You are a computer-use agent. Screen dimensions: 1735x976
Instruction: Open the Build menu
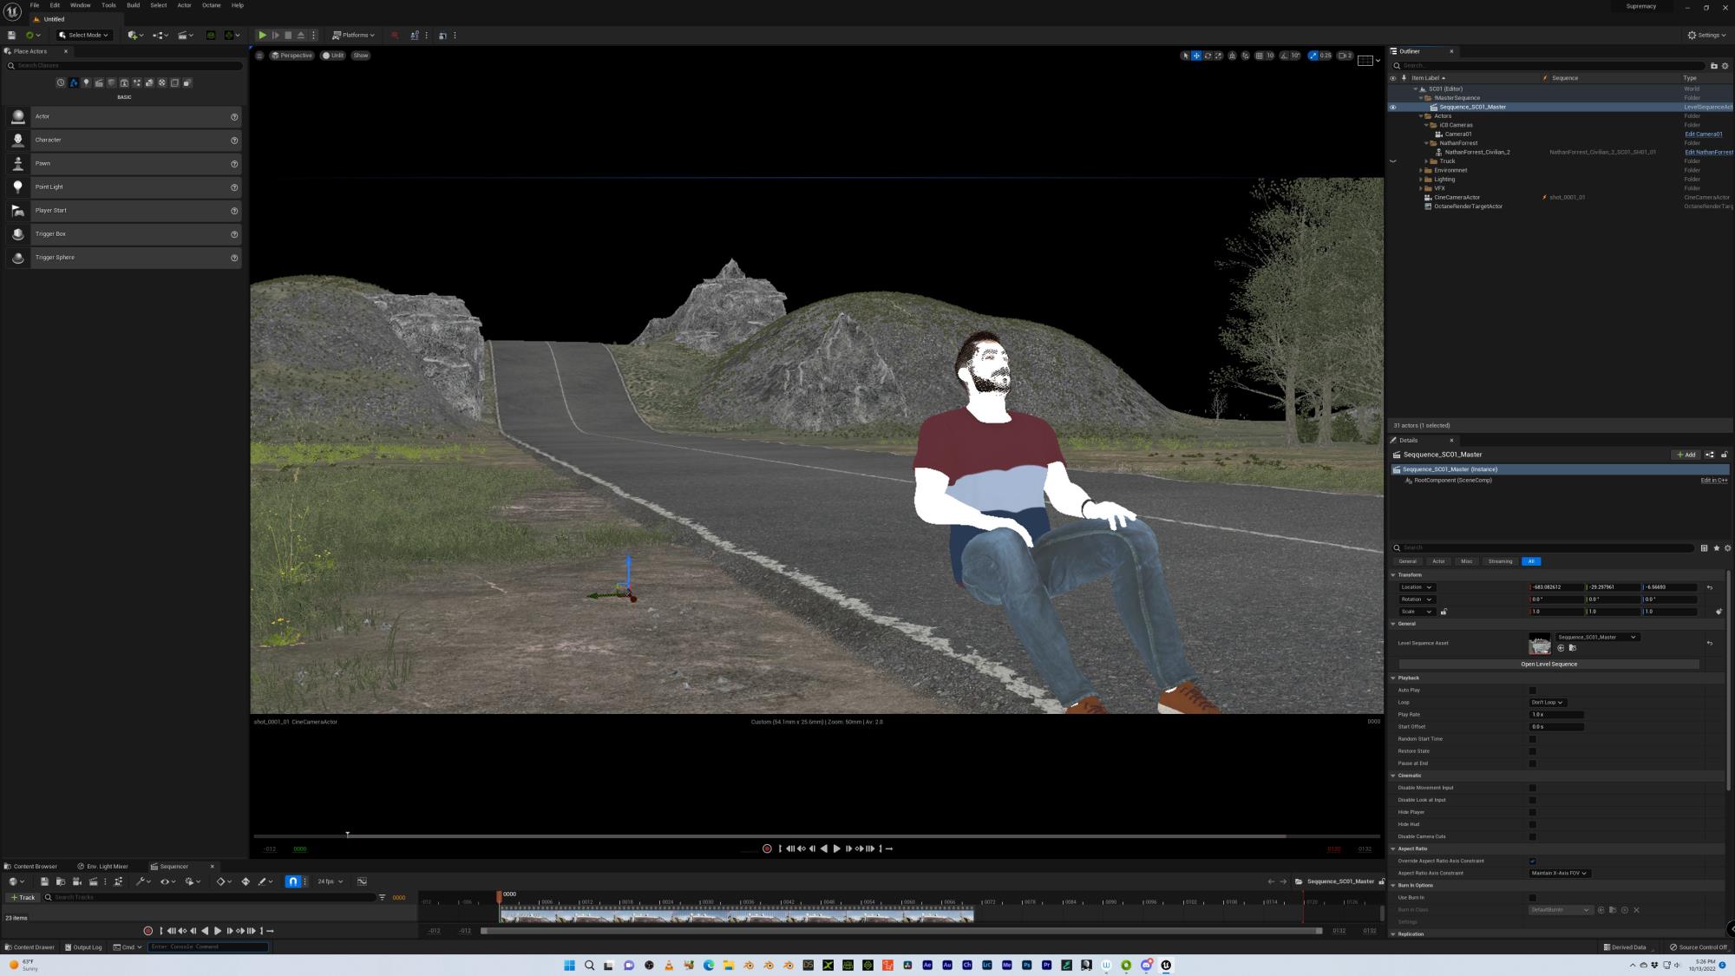133,5
